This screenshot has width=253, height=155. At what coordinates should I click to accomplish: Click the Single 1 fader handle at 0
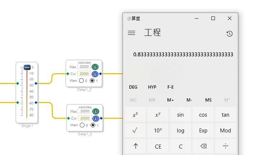tap(27, 67)
